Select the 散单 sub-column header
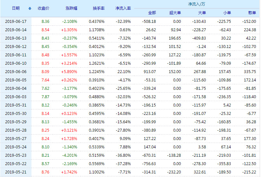The image size is (261, 177). click(252, 13)
